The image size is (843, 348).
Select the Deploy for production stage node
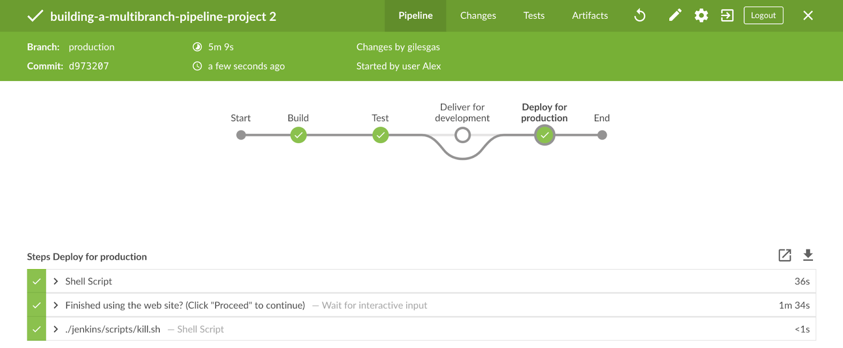click(544, 135)
